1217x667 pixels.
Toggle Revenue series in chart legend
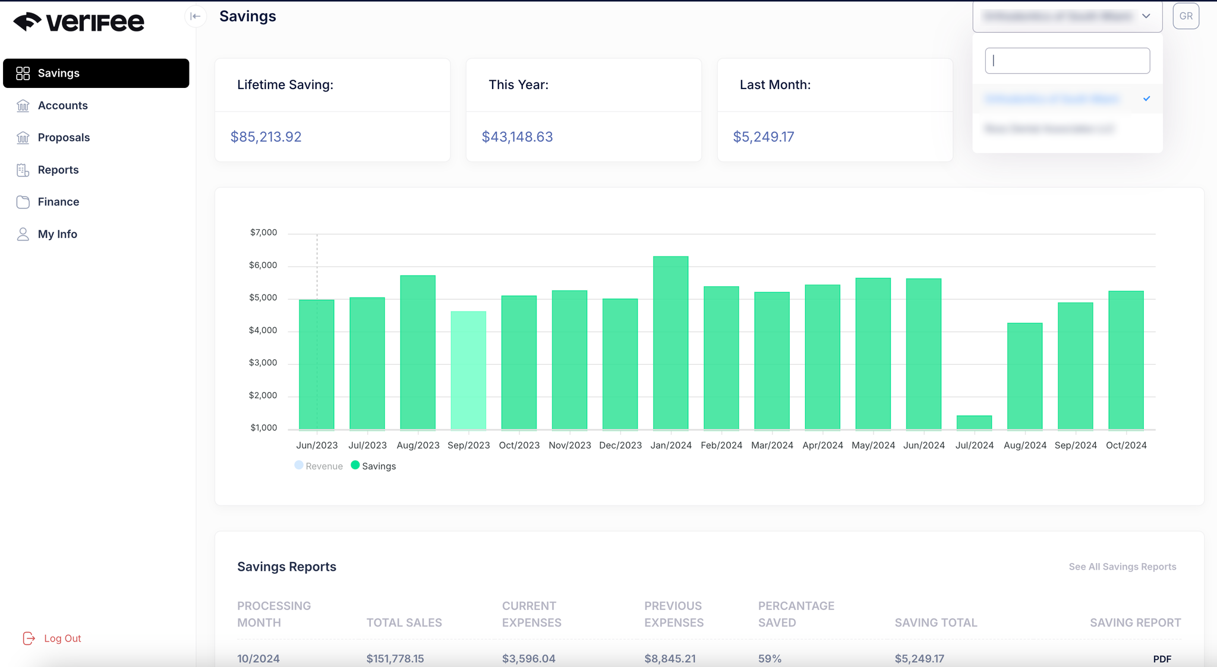tap(319, 466)
